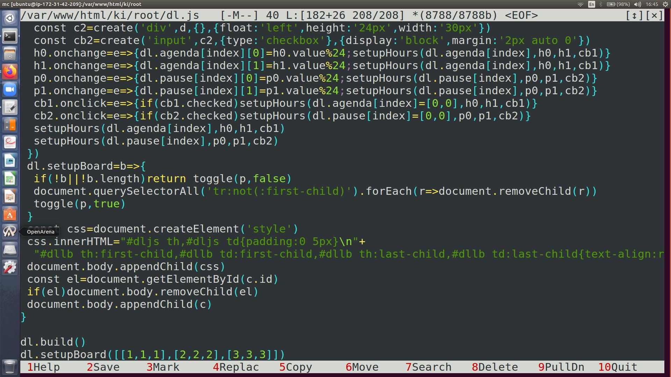
Task: Open the 9PullDn menu
Action: [561, 367]
